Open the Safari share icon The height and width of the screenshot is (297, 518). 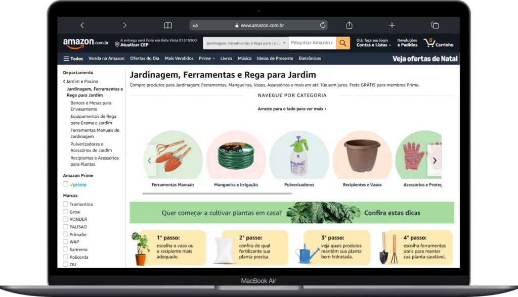[x=349, y=25]
